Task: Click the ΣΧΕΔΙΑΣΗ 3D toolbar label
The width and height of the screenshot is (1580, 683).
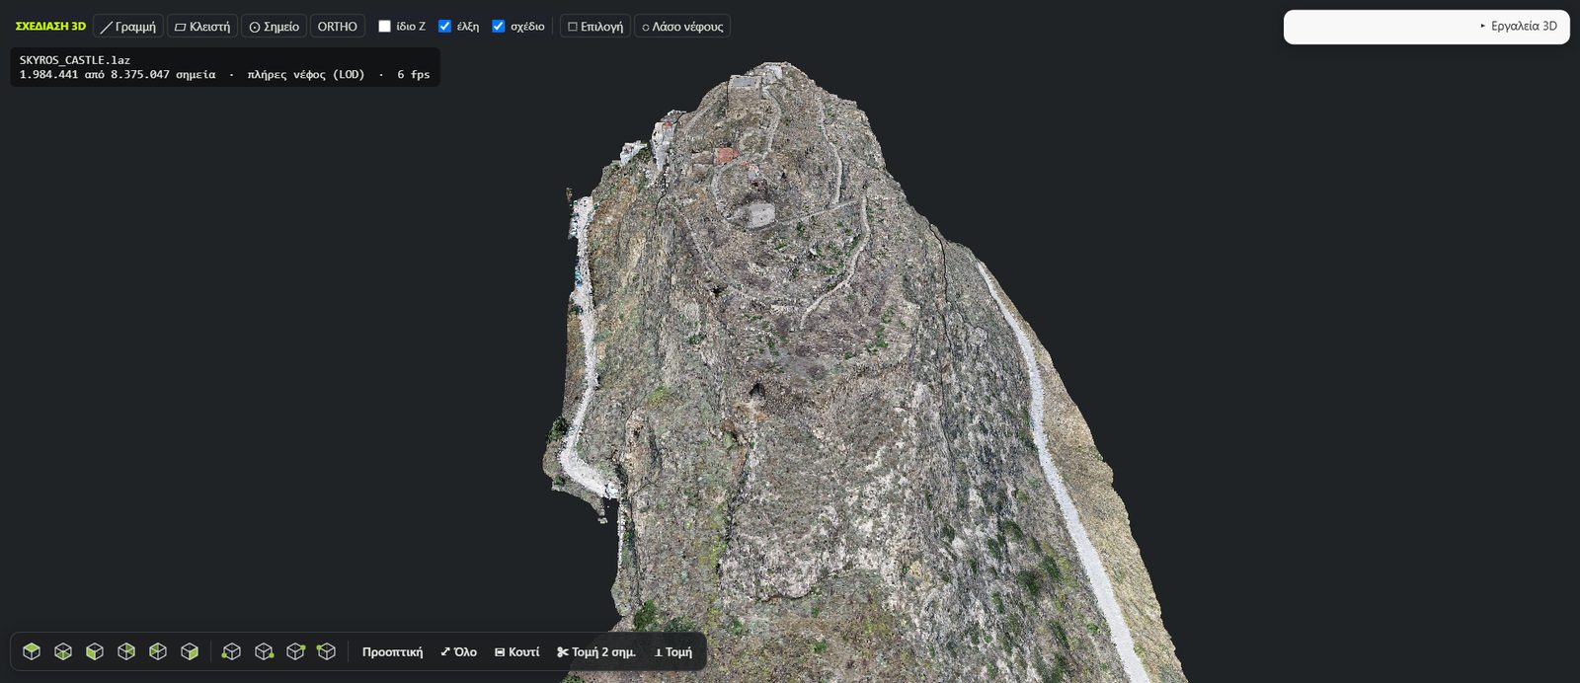Action: [50, 27]
